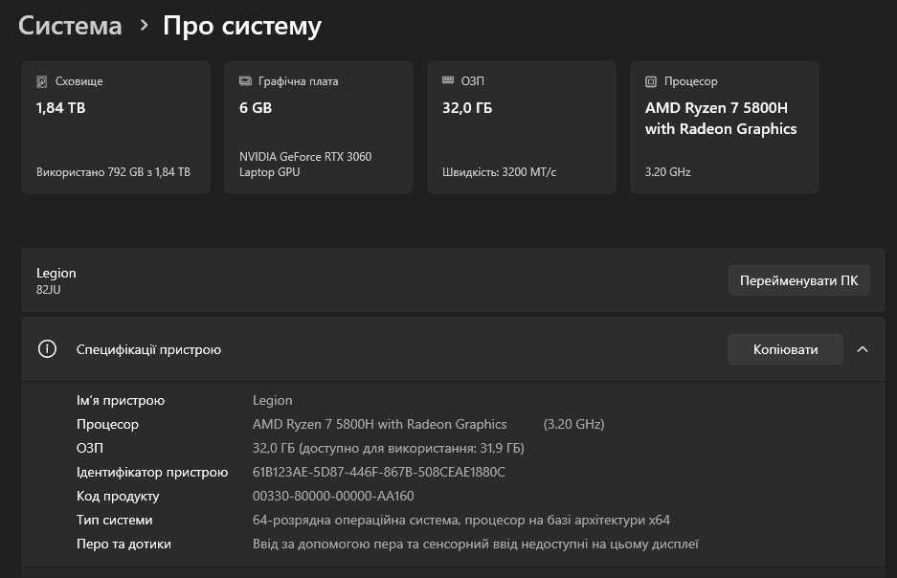Click the 3.20 GHz text in Процесор card
This screenshot has height=578, width=897.
667,172
